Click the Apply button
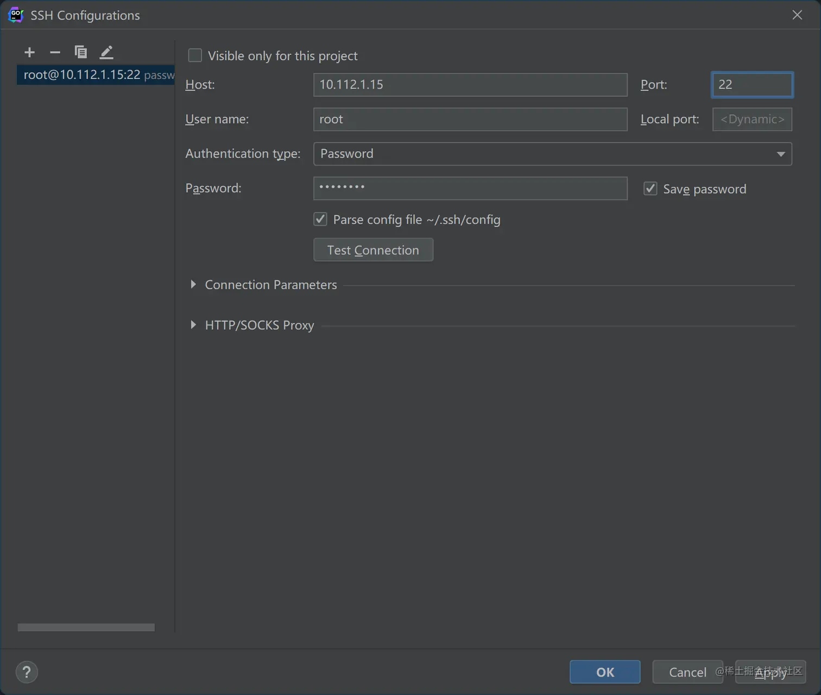 tap(771, 672)
